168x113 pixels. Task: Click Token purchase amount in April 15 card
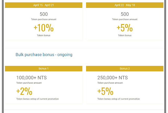point(44,19)
